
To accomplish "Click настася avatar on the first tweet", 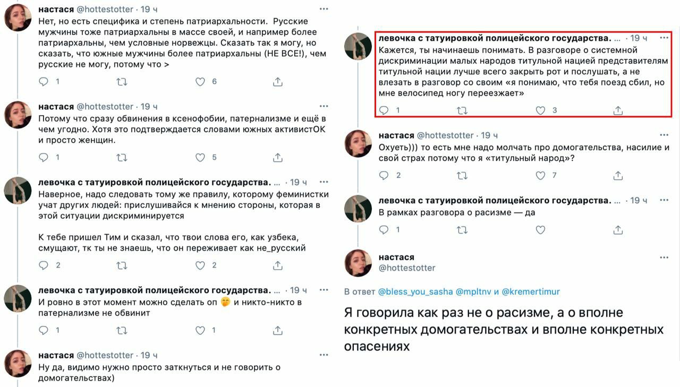I will tap(18, 20).
